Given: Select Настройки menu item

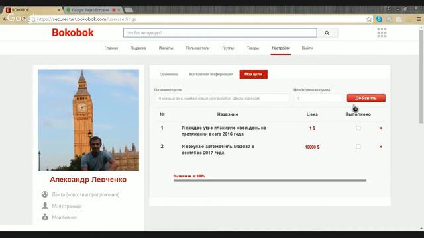Looking at the screenshot, I should tap(280, 48).
